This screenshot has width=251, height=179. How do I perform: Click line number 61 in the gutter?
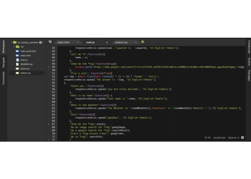(53, 105)
